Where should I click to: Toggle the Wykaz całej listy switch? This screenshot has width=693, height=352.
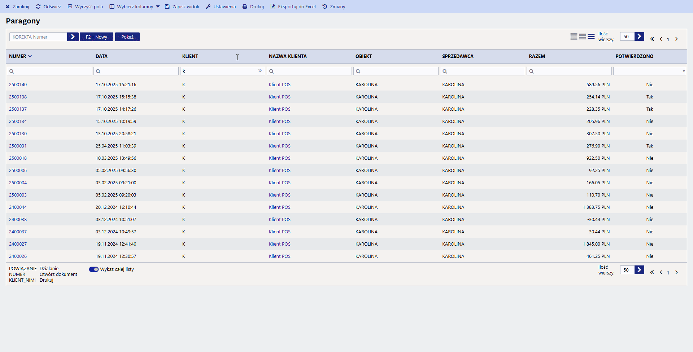[x=94, y=269]
